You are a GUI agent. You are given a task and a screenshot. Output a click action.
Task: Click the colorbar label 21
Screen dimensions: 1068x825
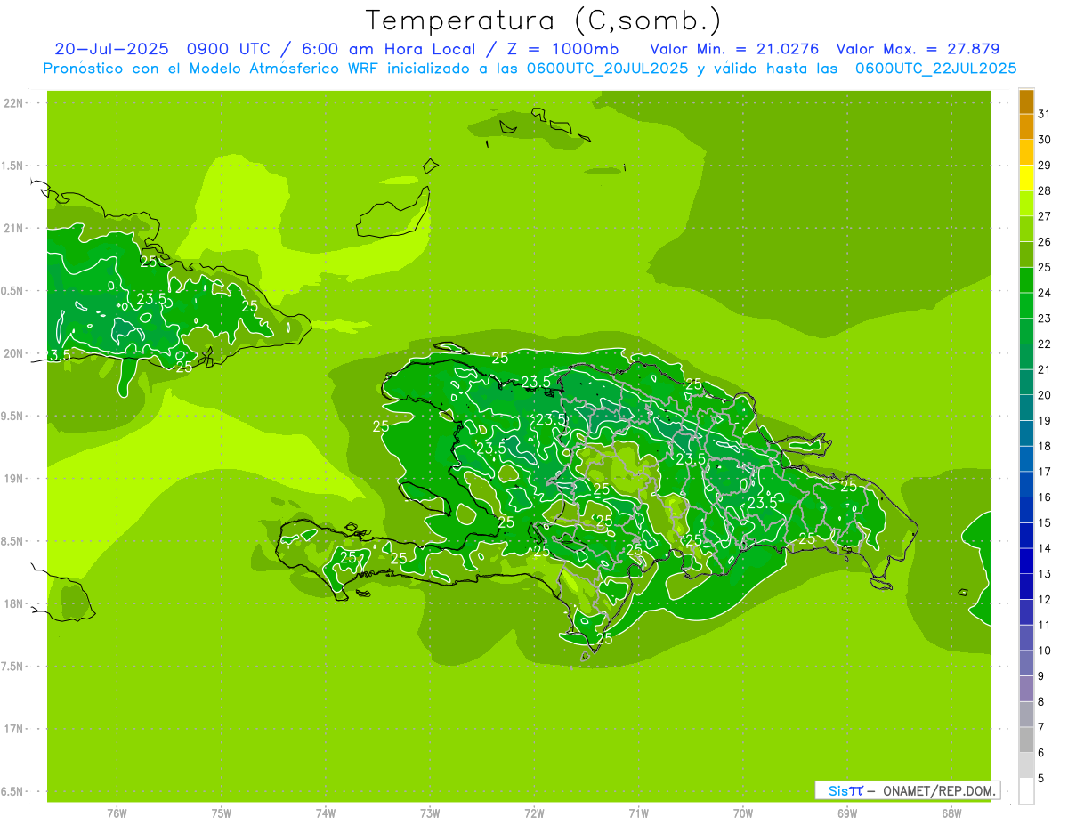(1045, 369)
